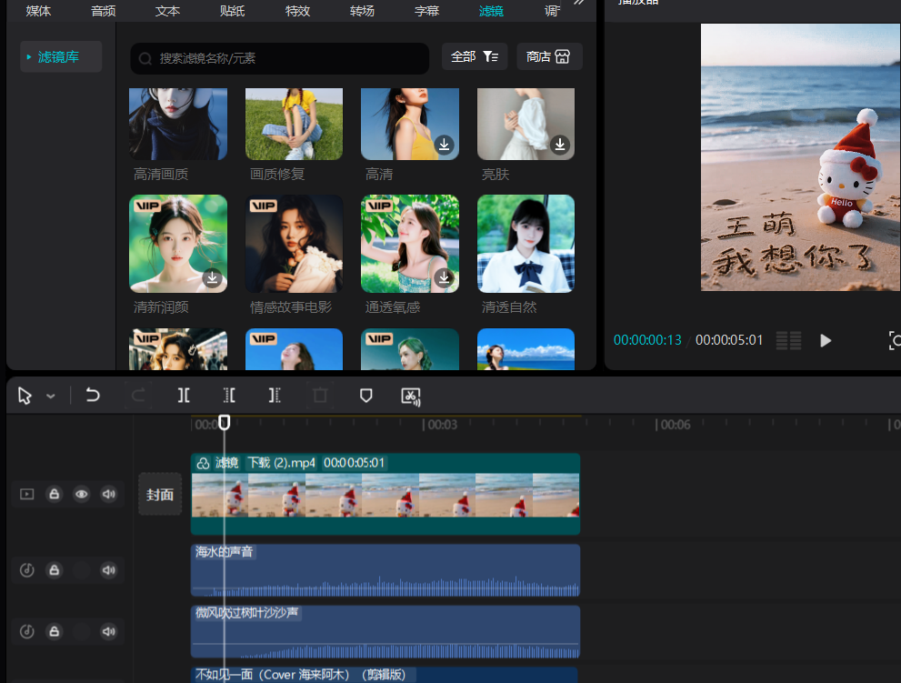Delete right of playhead tool
This screenshot has height=683, width=901.
tap(275, 395)
